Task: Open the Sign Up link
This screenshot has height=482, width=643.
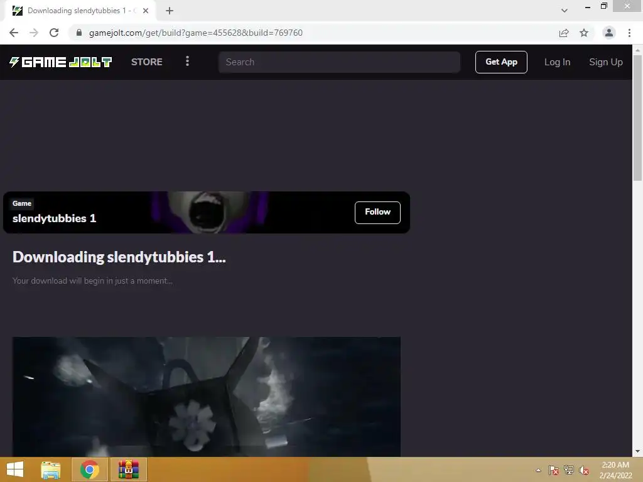Action: pos(606,62)
